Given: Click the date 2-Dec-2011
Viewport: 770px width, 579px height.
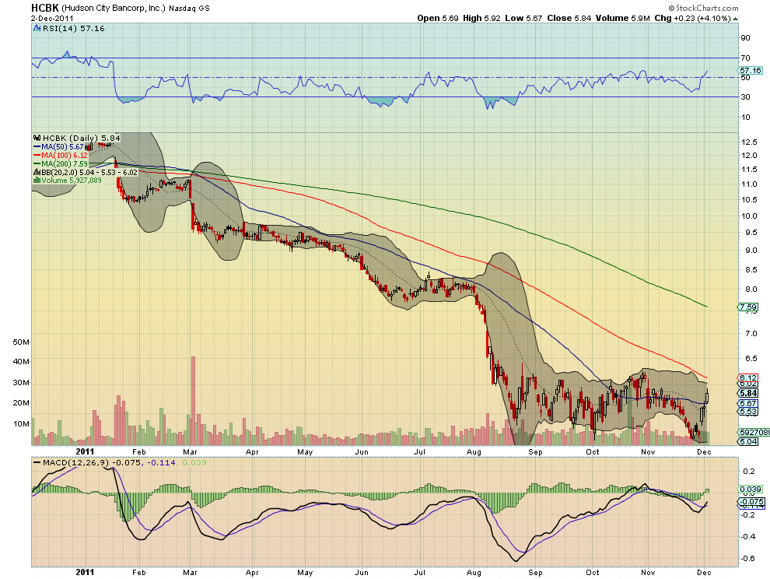Looking at the screenshot, I should 53,18.
